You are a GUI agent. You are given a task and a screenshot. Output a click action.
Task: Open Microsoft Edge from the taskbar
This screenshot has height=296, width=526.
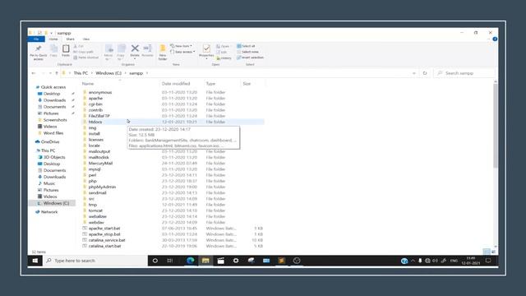(x=190, y=261)
